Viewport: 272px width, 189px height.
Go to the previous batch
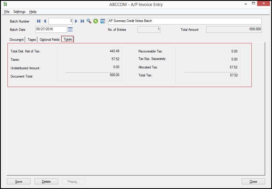[x=45, y=21]
